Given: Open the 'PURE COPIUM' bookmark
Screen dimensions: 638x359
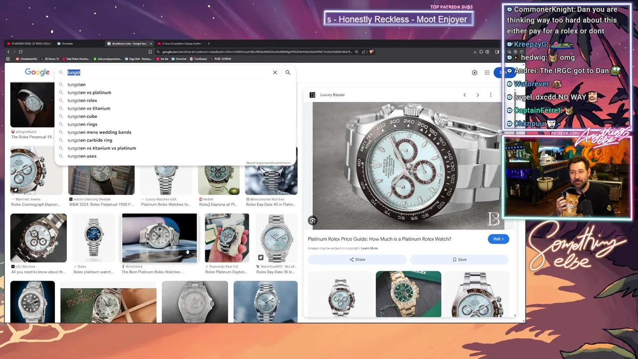Looking at the screenshot, I should coord(220,59).
